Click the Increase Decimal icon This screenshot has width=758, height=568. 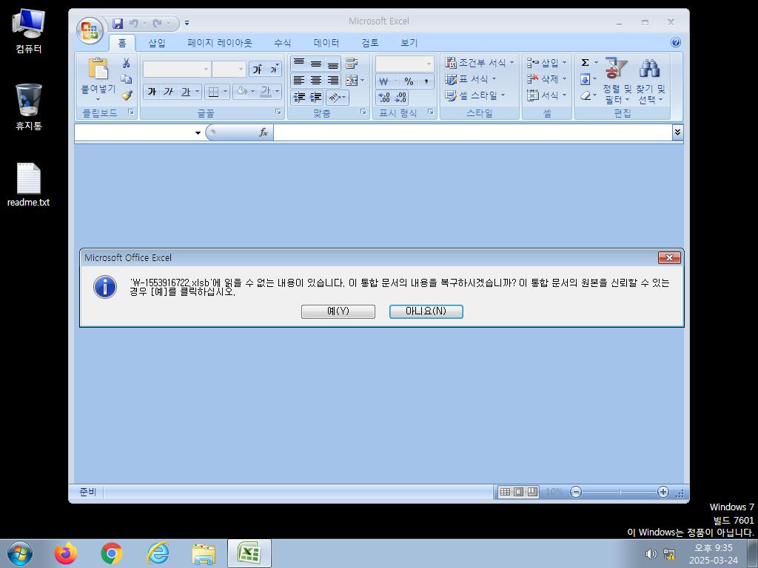coord(384,98)
